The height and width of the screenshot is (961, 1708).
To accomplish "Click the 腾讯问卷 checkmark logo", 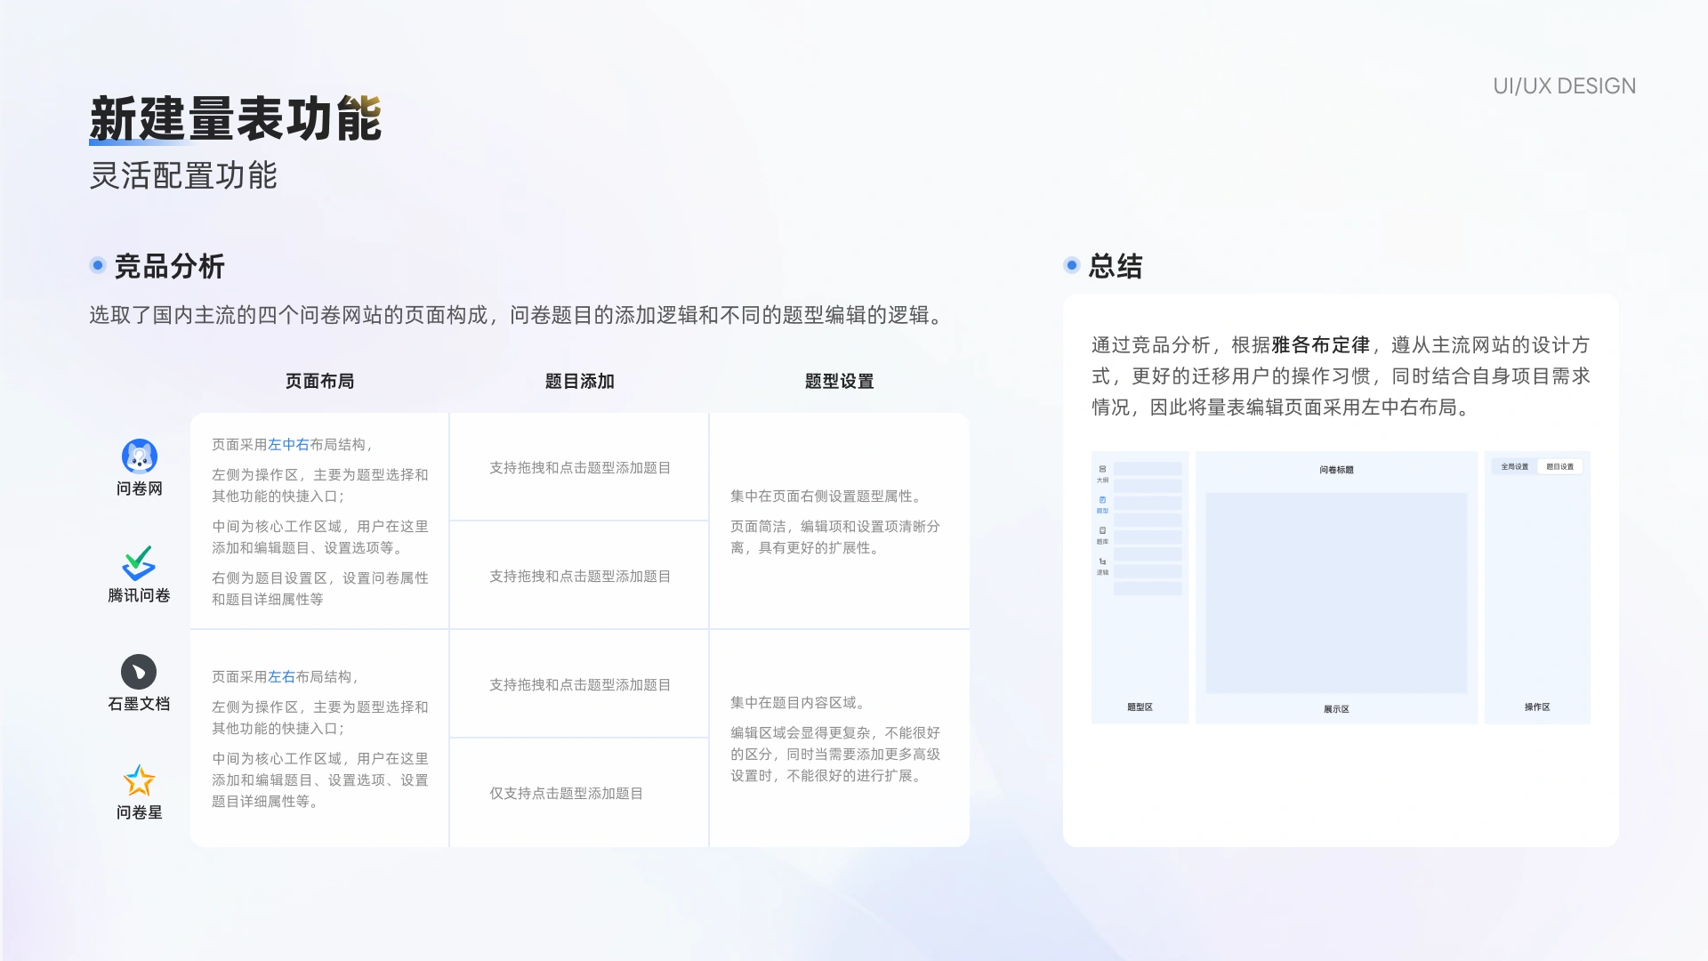I will coord(139,563).
